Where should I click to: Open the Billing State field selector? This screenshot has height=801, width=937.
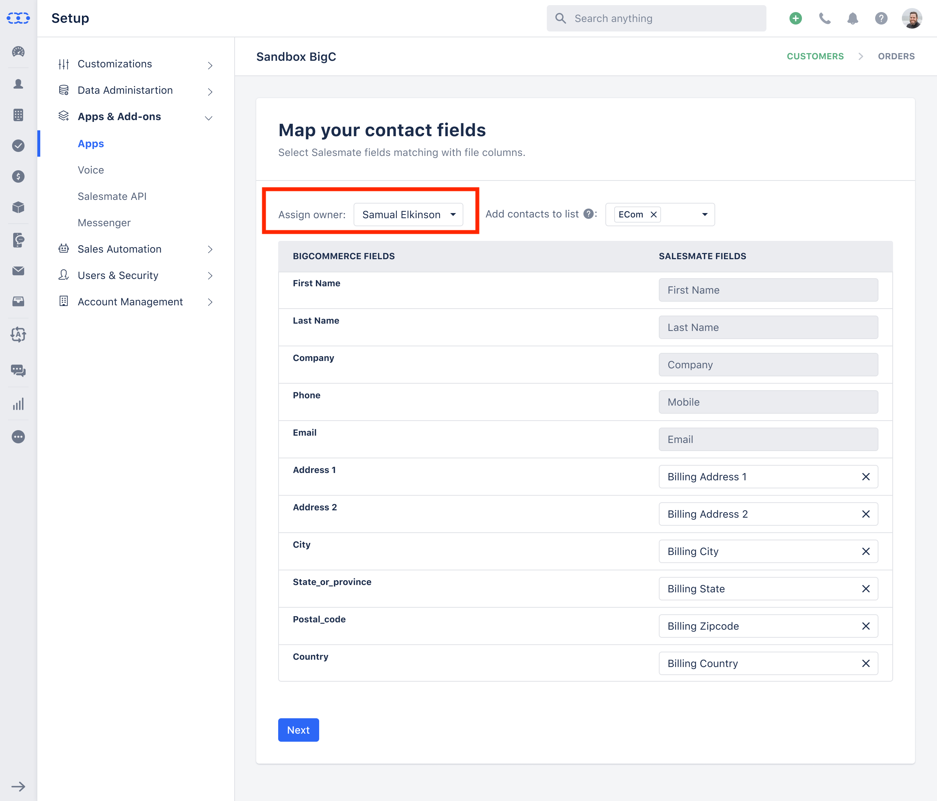pyautogui.click(x=768, y=589)
